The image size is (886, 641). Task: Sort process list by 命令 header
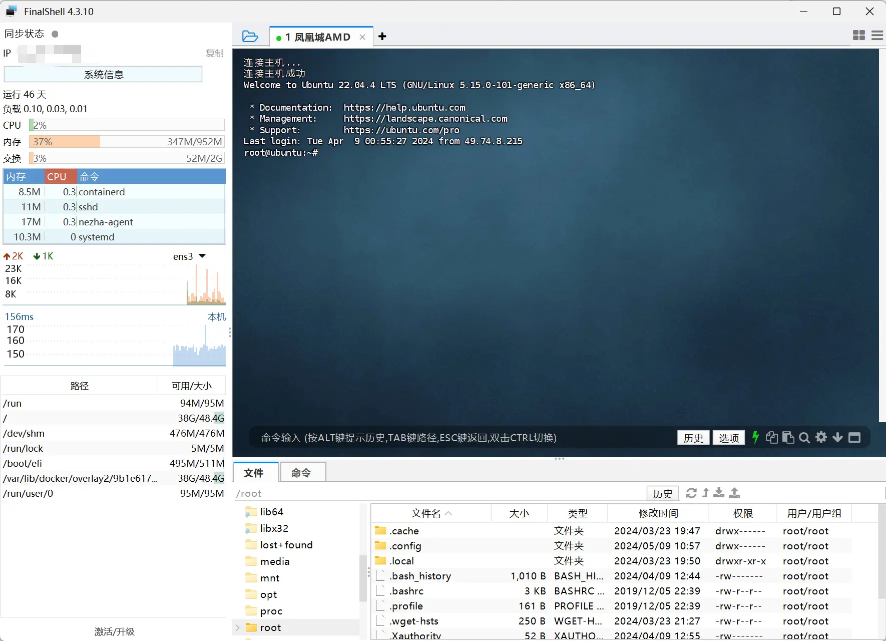pyautogui.click(x=150, y=177)
